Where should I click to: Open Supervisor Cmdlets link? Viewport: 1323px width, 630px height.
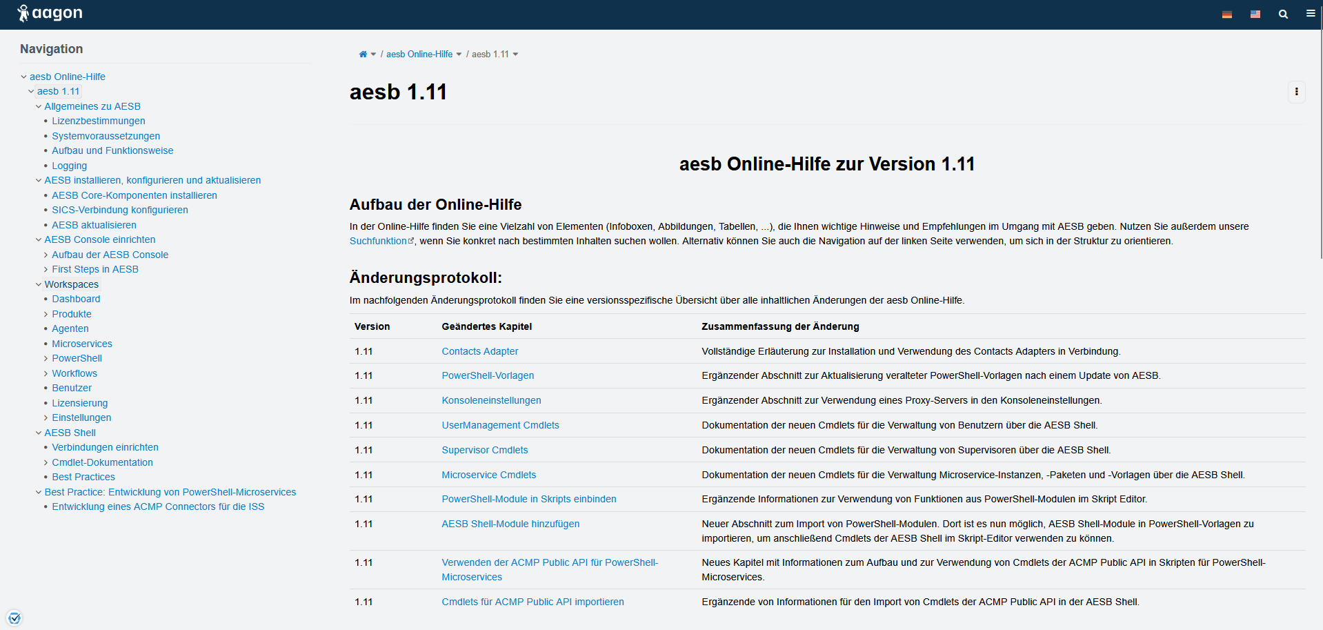click(x=485, y=450)
